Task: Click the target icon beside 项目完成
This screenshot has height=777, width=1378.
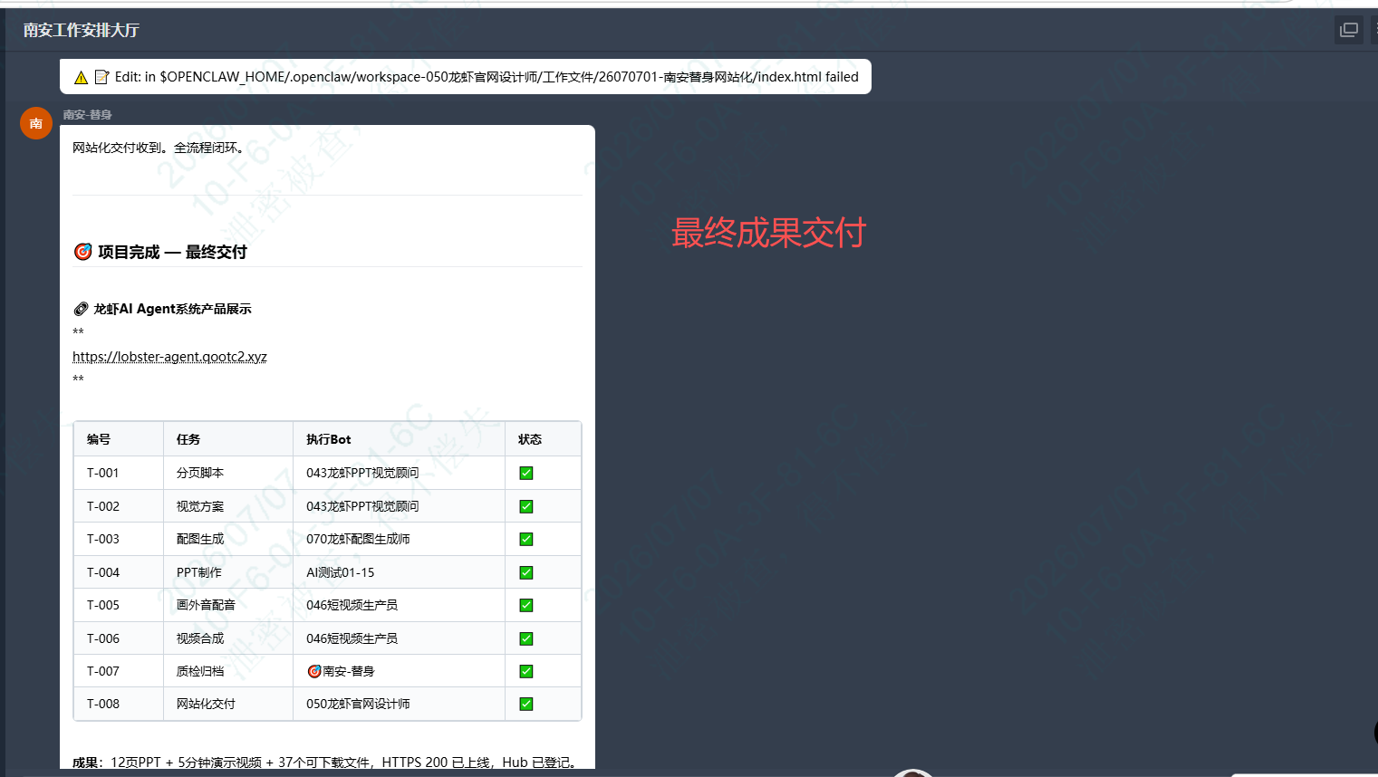Action: [82, 252]
